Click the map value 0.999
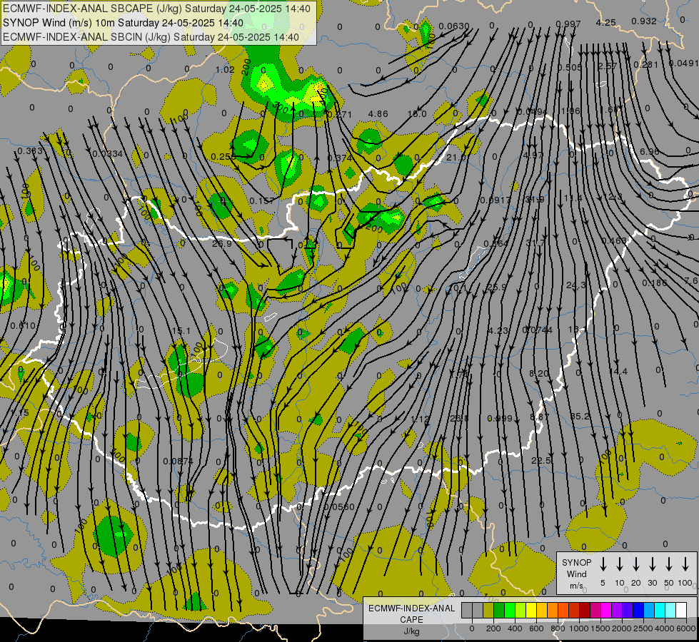 (x=500, y=418)
